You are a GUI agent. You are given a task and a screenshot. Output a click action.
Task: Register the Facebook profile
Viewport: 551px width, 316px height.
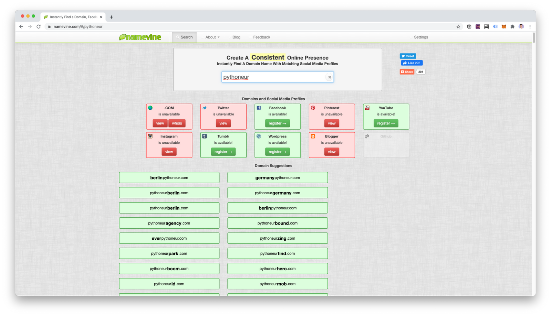pos(278,123)
